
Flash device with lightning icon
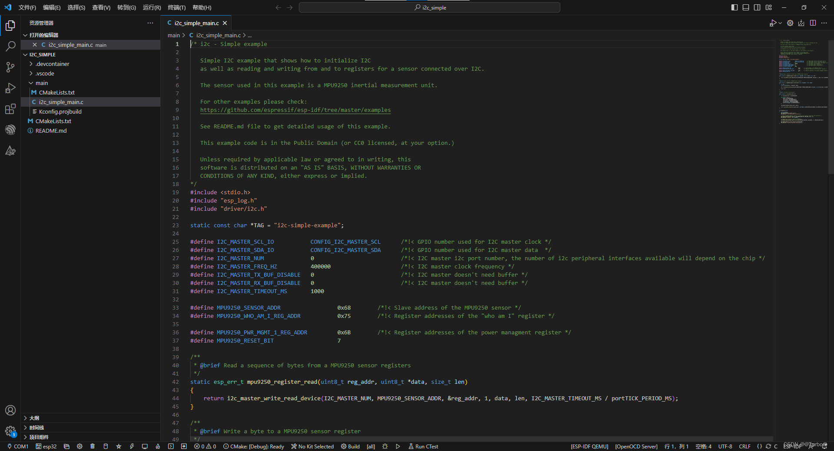[132, 446]
